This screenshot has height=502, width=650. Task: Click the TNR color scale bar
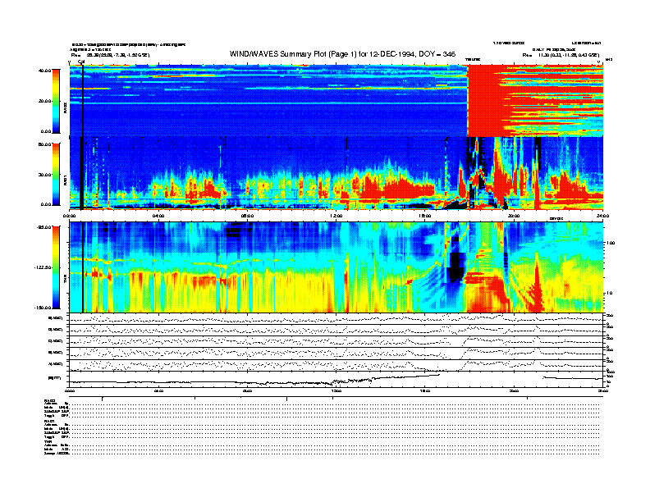[x=56, y=267]
